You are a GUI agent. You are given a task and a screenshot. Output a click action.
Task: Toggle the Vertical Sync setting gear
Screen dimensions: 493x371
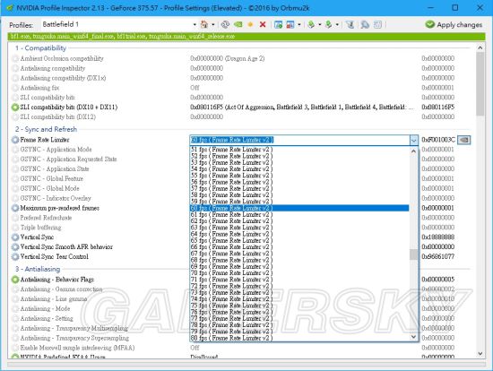pyautogui.click(x=15, y=237)
